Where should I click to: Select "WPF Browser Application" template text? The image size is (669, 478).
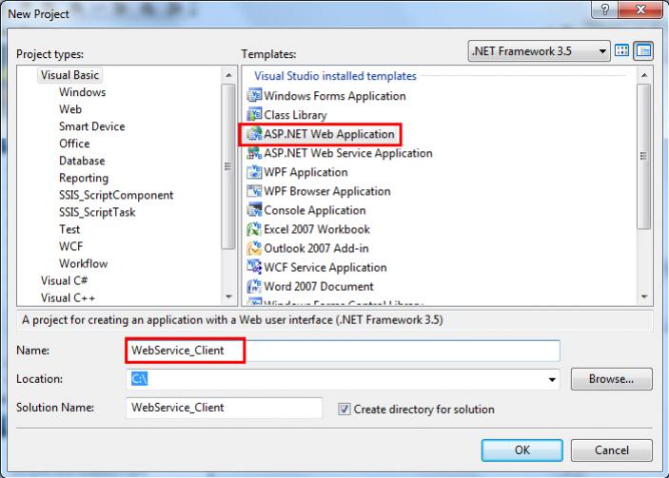[x=327, y=191]
